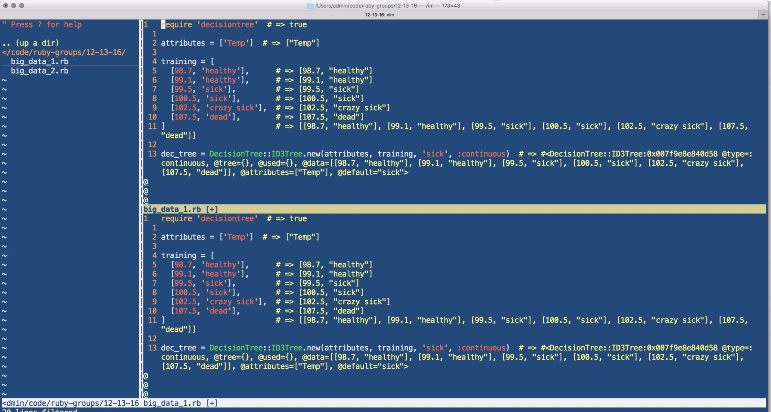This screenshot has height=412, width=771.
Task: Open big_data_2.rb in the file tree
Action: [39, 71]
